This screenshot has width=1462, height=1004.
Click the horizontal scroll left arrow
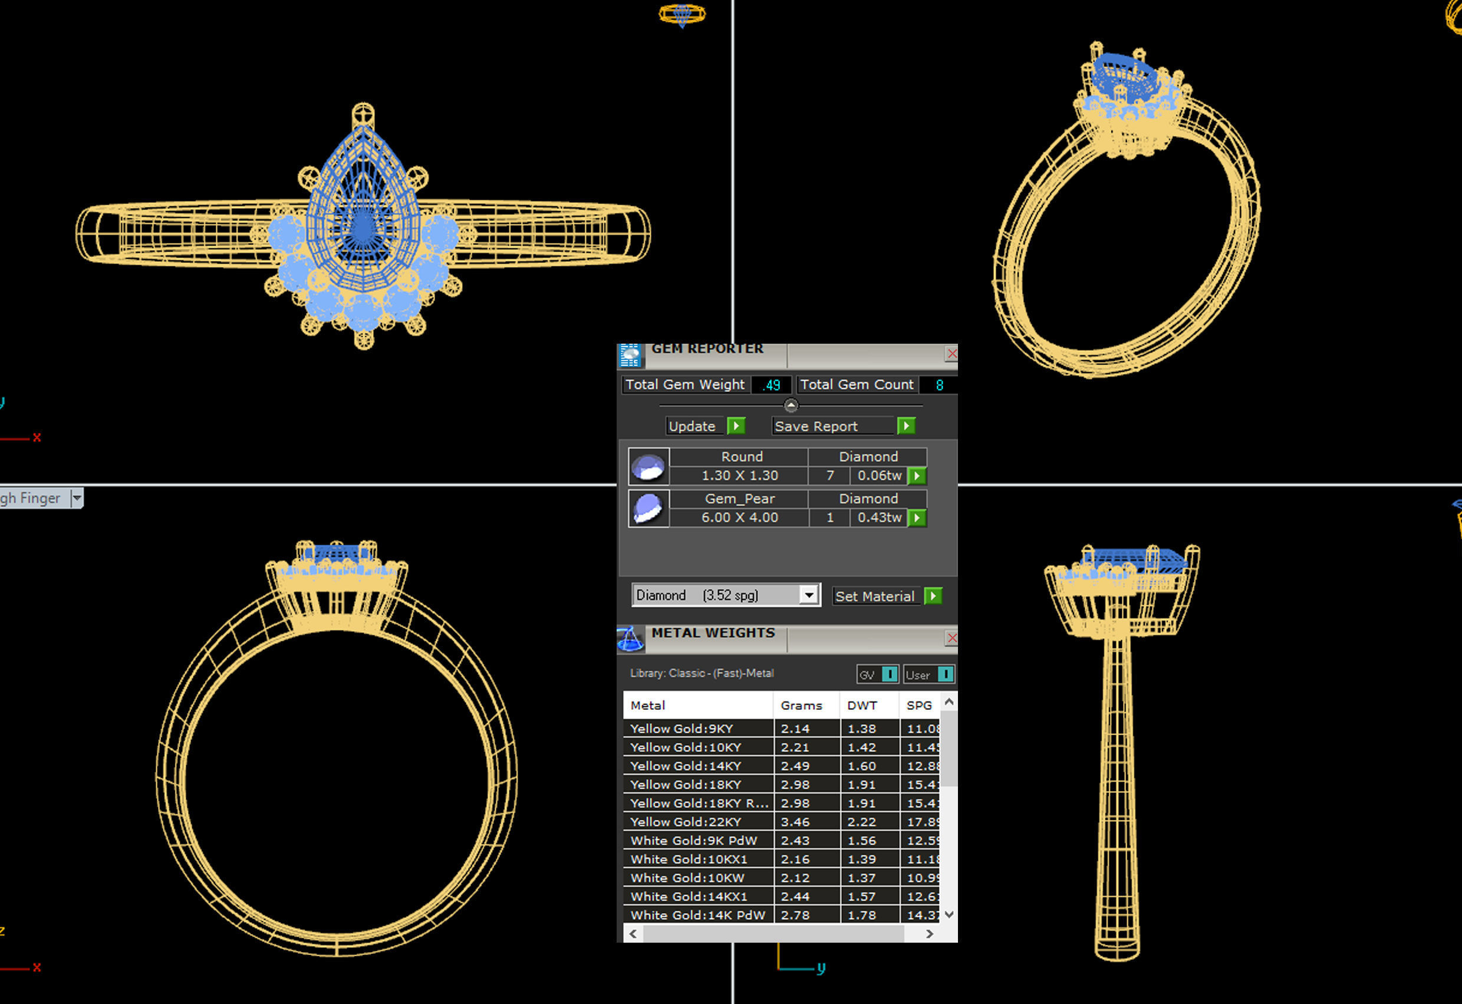coord(633,933)
